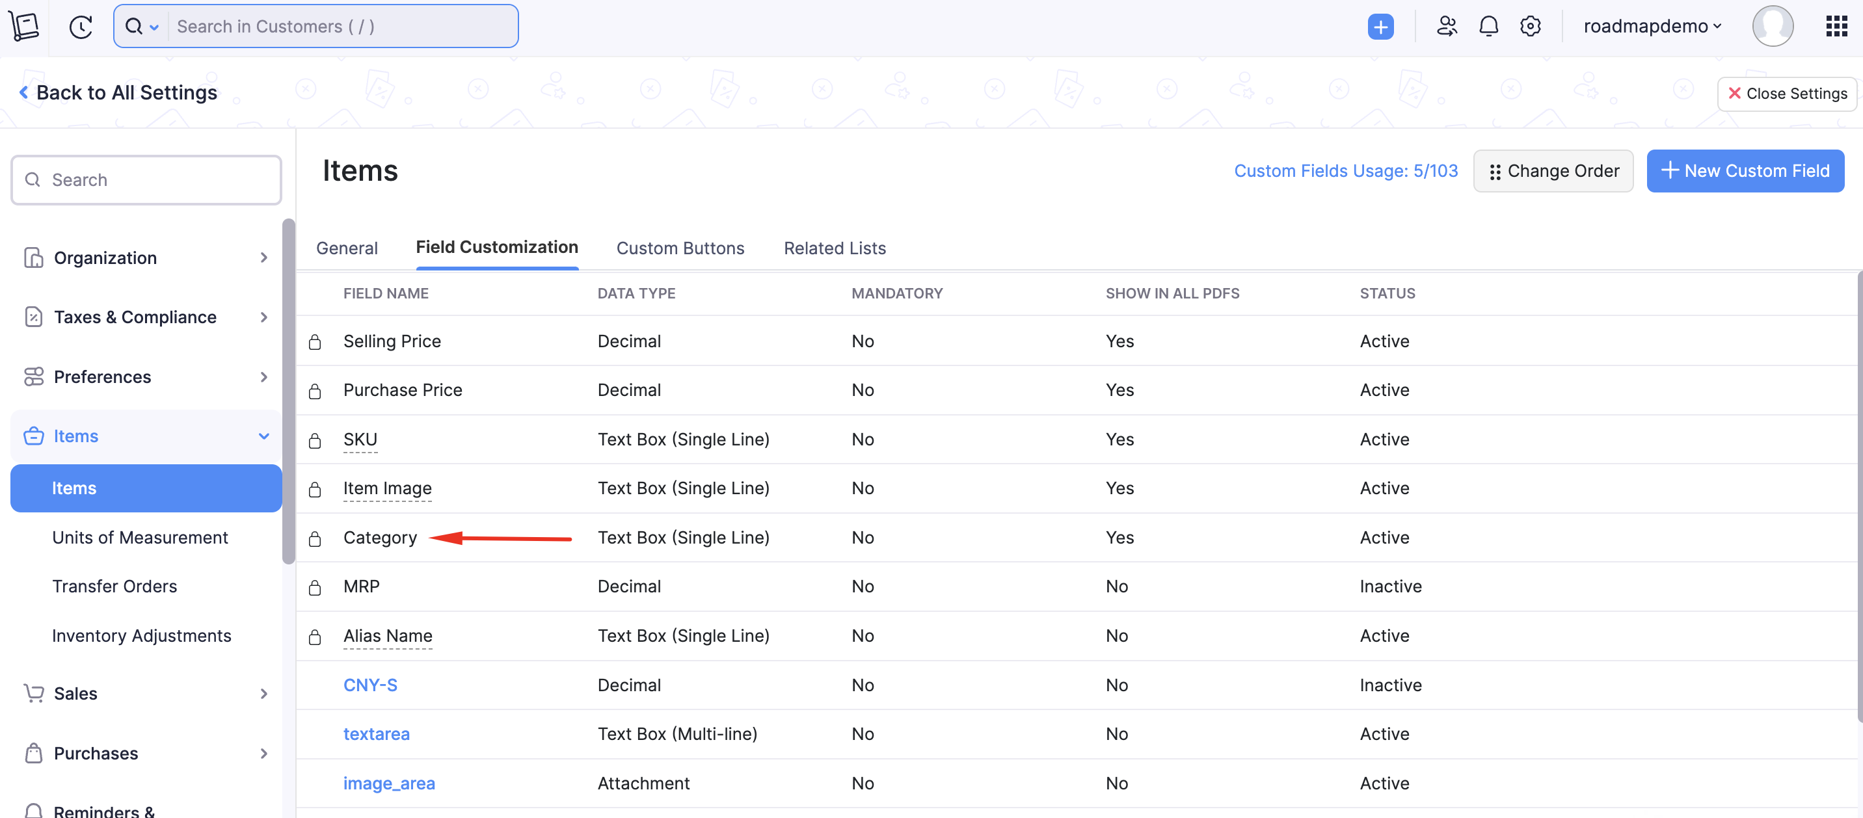Open Inventory Adjustments settings

coord(142,636)
